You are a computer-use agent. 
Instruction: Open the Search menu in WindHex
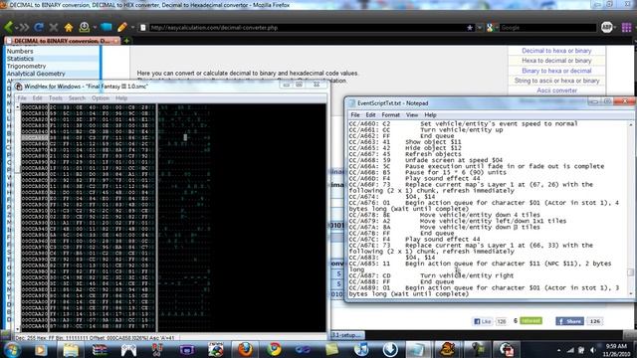77,98
